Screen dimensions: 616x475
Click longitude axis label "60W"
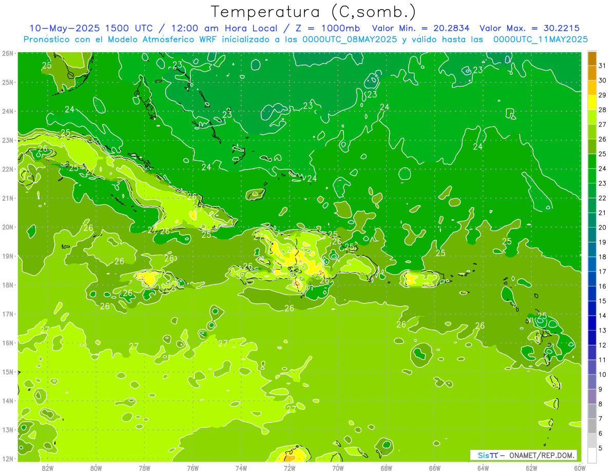click(580, 468)
